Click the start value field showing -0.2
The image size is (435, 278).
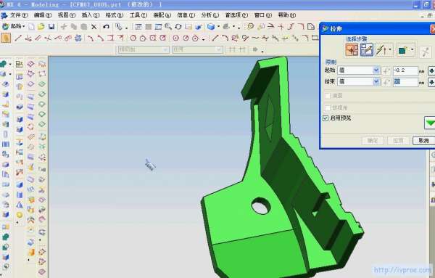[405, 70]
